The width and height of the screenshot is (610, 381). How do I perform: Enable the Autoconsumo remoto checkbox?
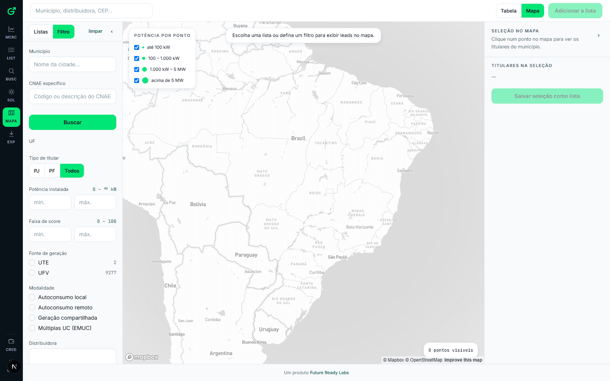(x=32, y=307)
